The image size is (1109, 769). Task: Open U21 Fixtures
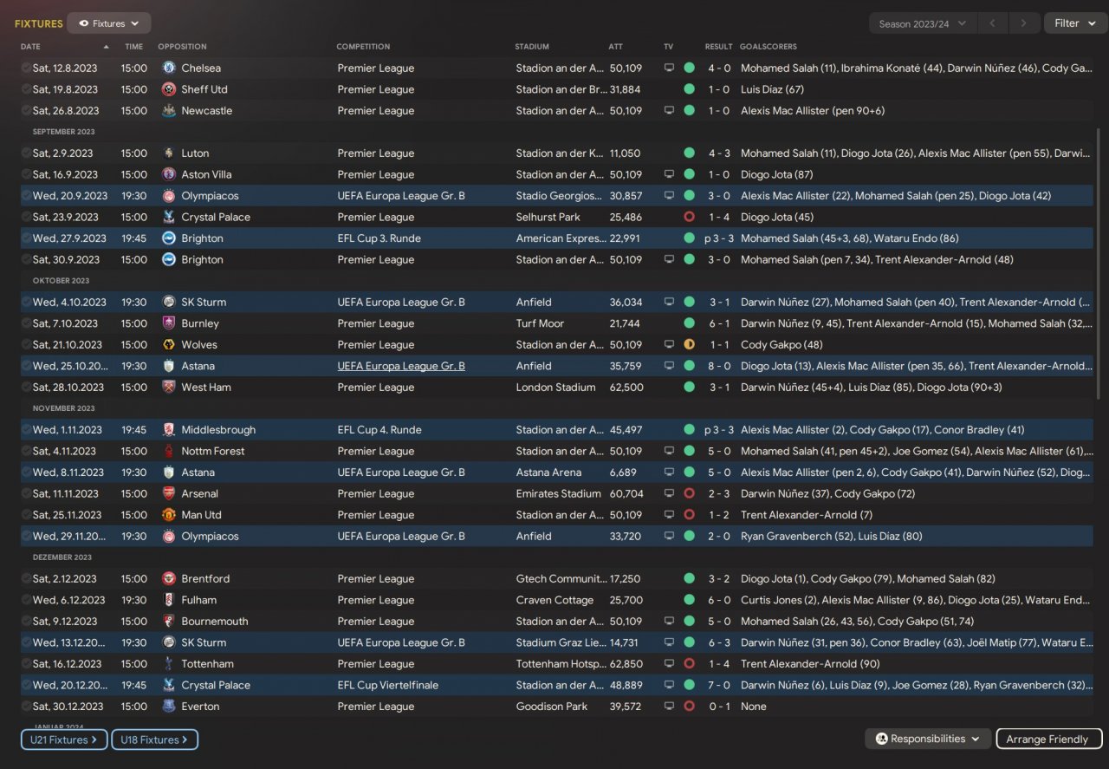tap(64, 740)
